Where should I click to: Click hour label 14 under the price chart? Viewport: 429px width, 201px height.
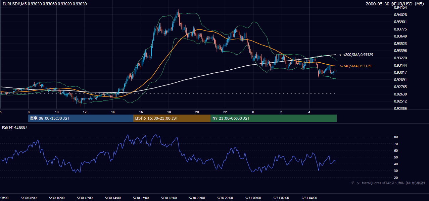coord(113,112)
